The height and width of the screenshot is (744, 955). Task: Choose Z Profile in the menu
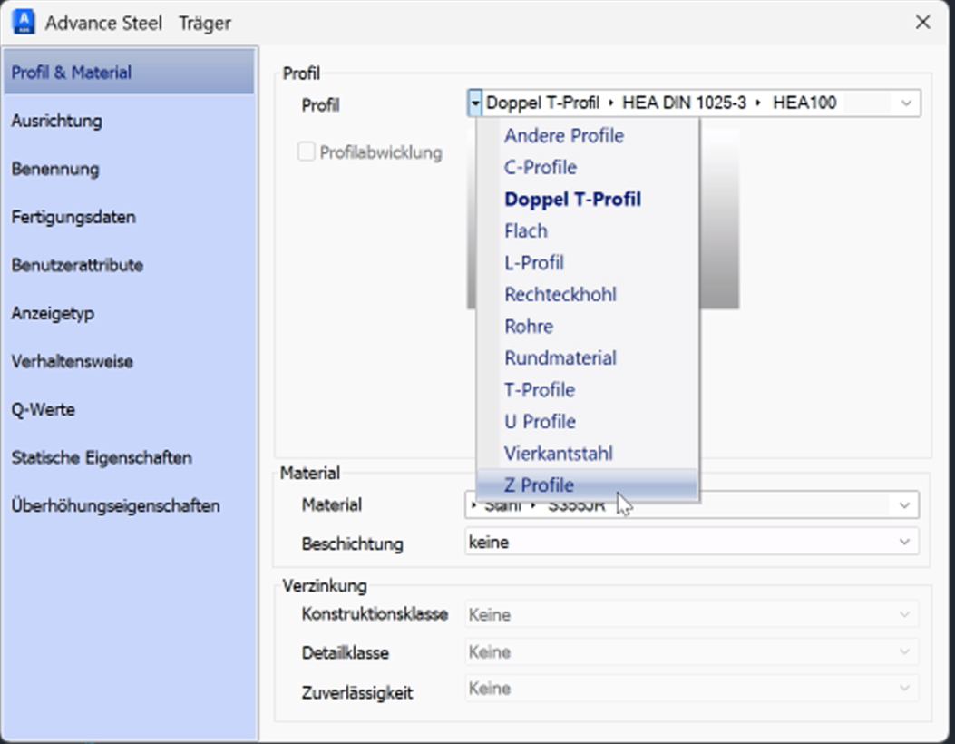click(x=587, y=485)
